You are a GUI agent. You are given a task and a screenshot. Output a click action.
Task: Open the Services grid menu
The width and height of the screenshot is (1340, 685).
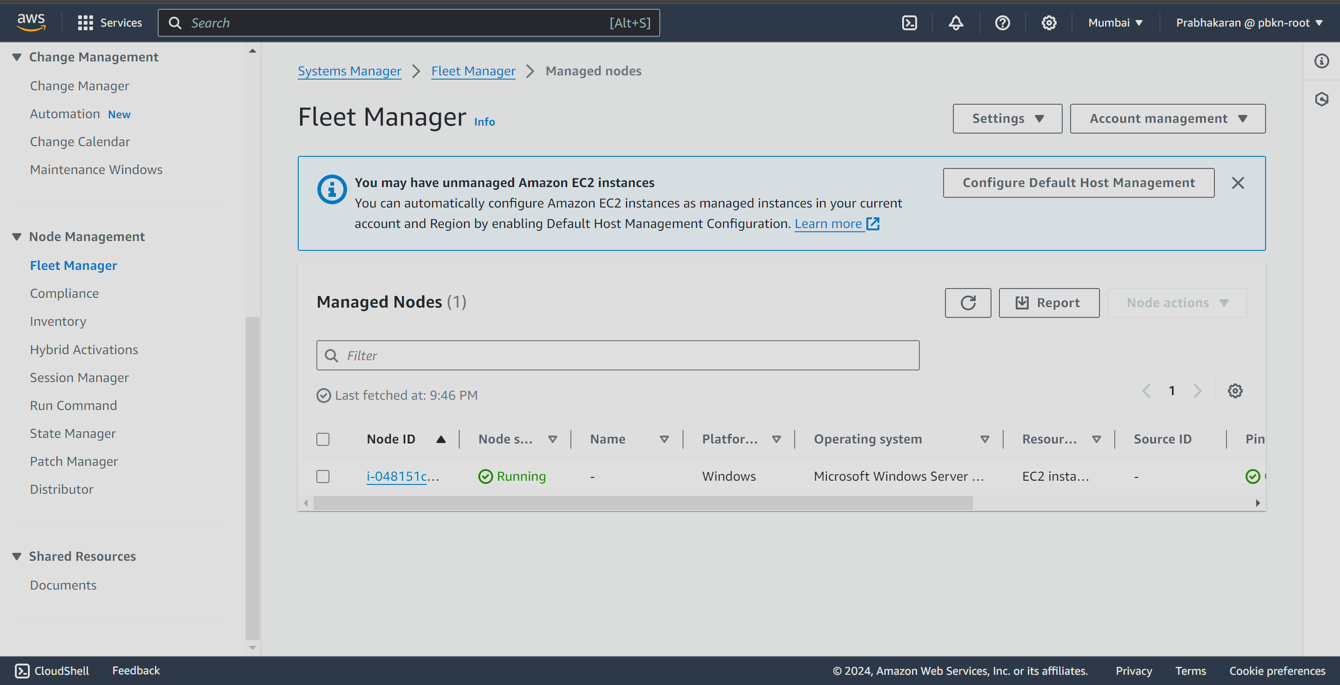click(85, 23)
